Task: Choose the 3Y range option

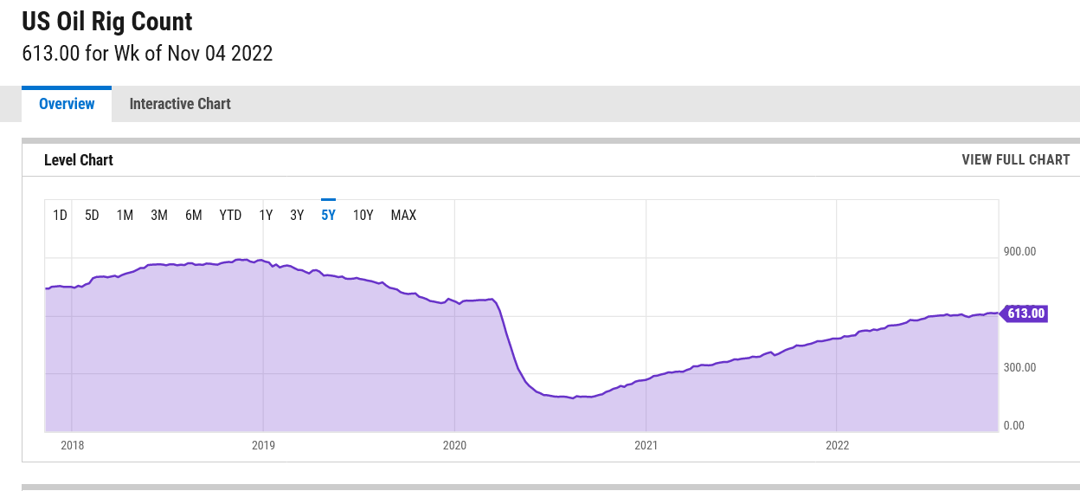Action: (297, 215)
